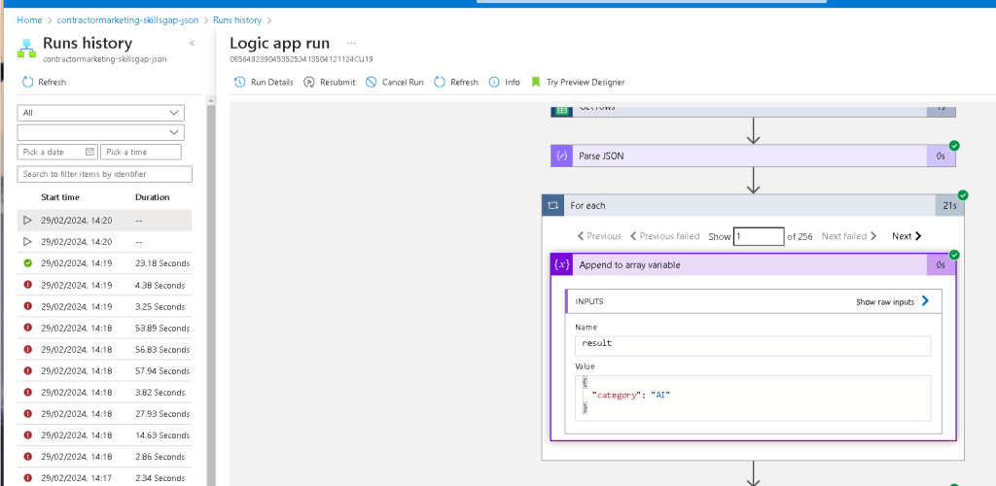The height and width of the screenshot is (486, 996).
Task: Select the run lasting 3.82 Seconds
Action: (x=104, y=392)
